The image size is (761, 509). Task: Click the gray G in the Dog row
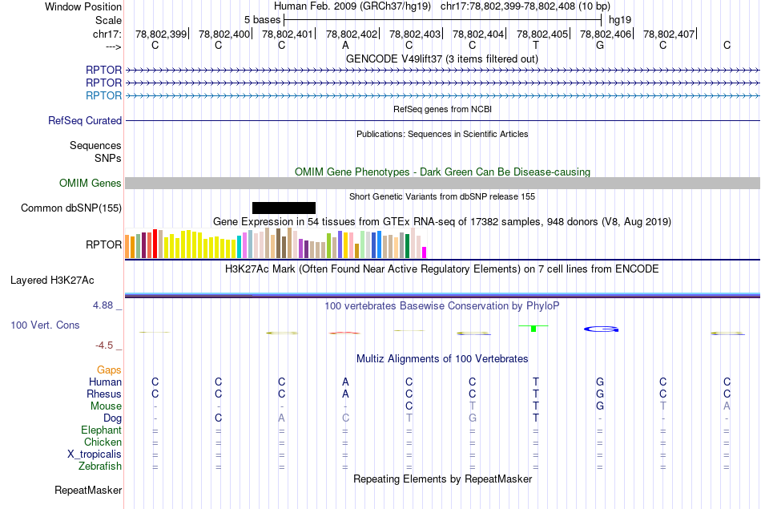(x=473, y=418)
